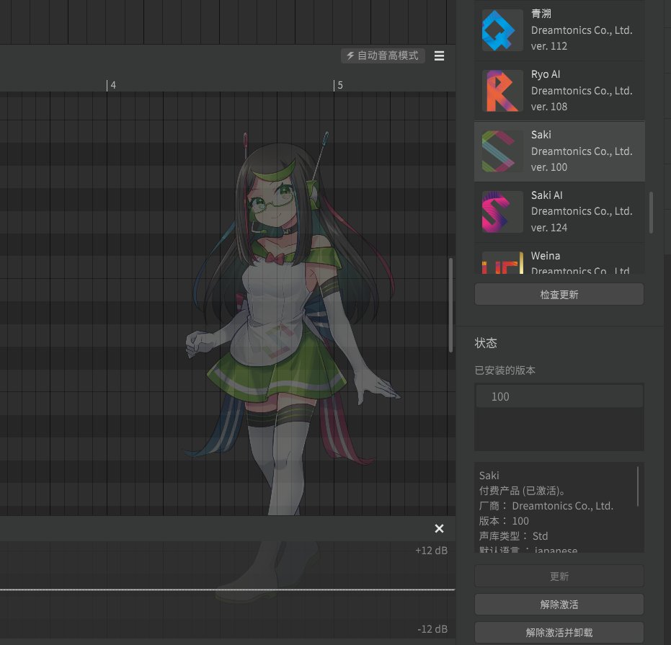Toggle 自动音高模式 auto pitch mode

click(x=383, y=55)
